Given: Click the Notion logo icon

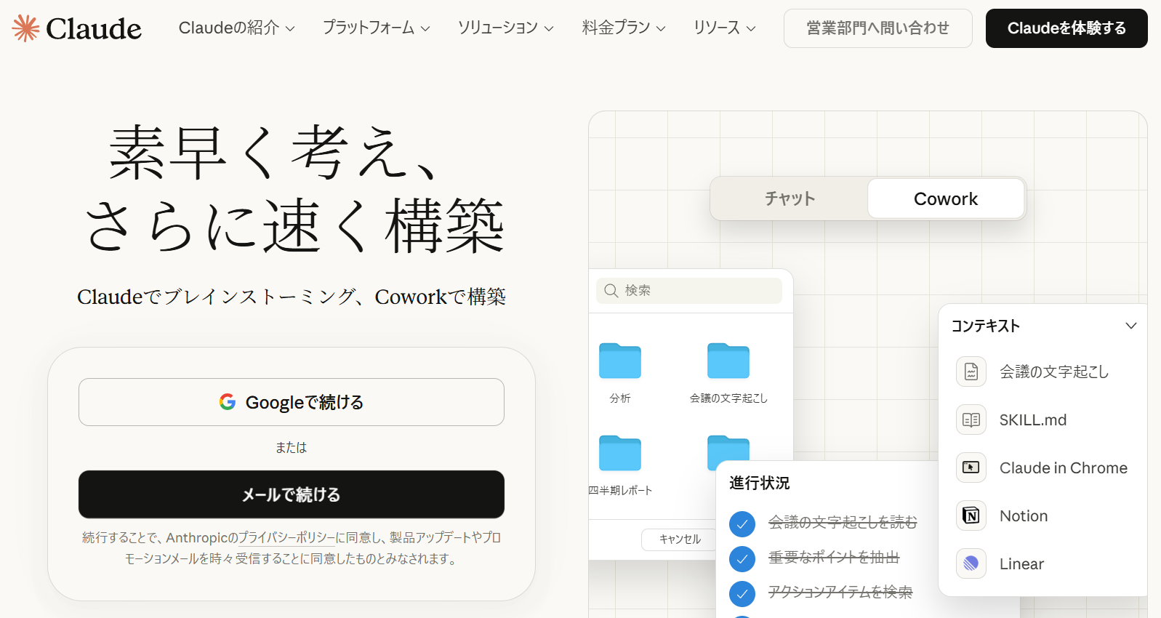Looking at the screenshot, I should click(971, 515).
